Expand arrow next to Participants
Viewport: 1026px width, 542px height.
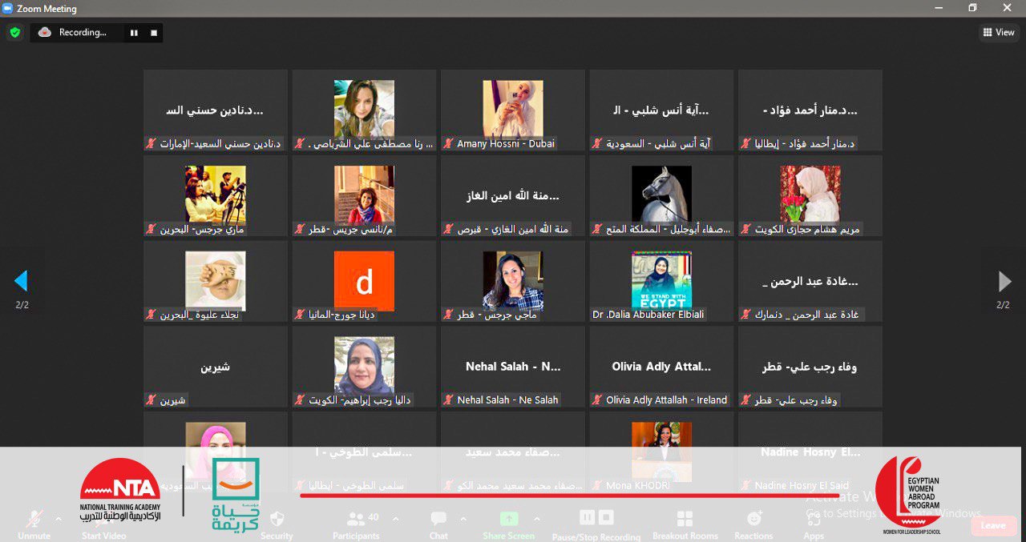coord(395,518)
